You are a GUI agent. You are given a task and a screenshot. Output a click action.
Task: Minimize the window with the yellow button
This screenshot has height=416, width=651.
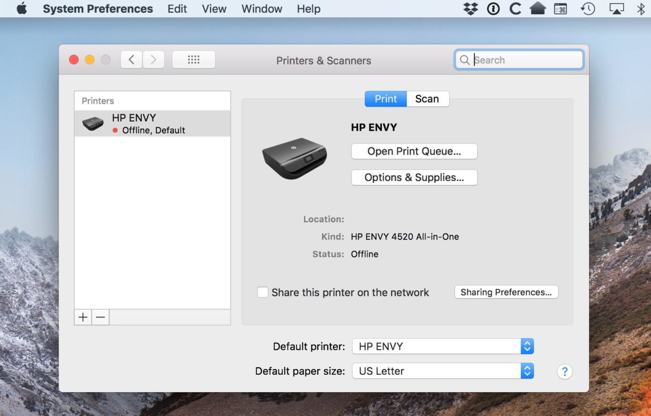pos(90,60)
